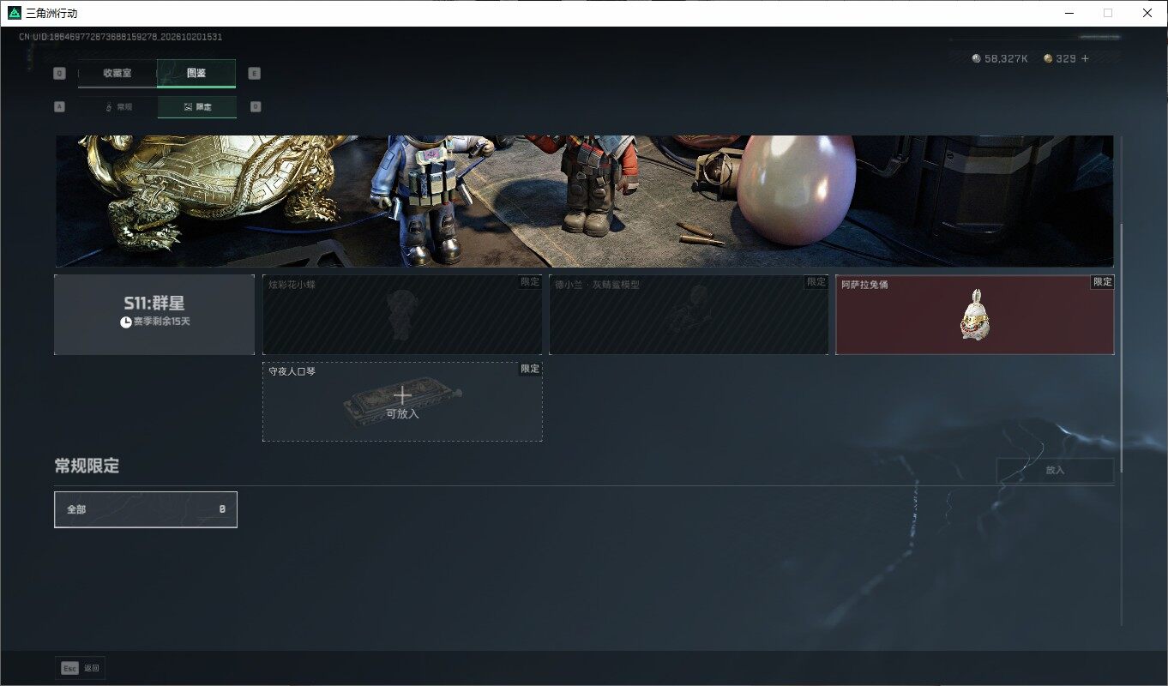The width and height of the screenshot is (1168, 686).
Task: Close the 三角洲行动 window
Action: (x=1147, y=13)
